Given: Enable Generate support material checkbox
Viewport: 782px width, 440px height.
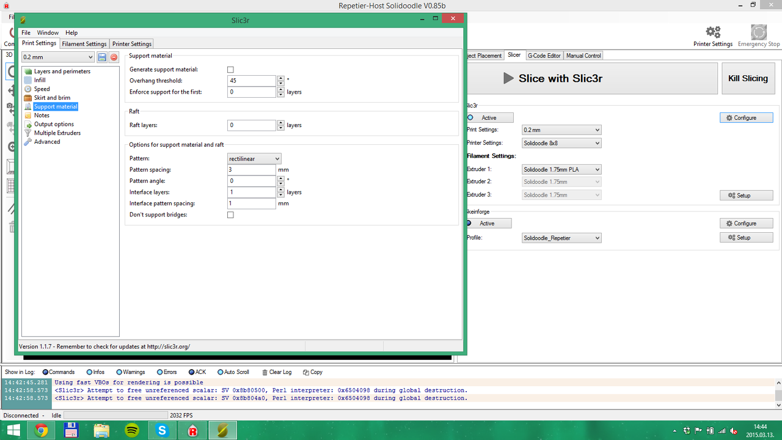Looking at the screenshot, I should [230, 70].
